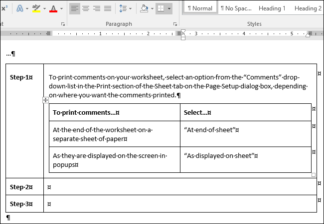Click the 'At end of sheet' cell
Screen dimensions: 324x224
pos(246,134)
